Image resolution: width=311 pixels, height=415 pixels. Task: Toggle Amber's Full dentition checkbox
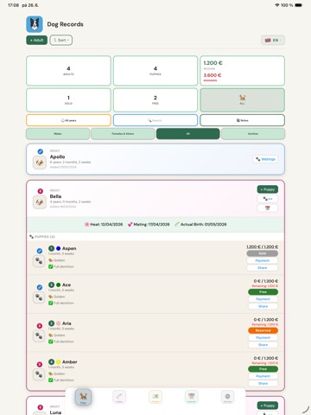pyautogui.click(x=50, y=380)
